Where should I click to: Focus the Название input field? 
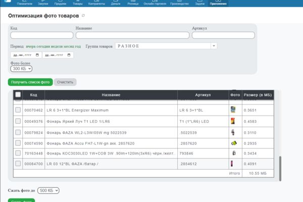(132, 35)
